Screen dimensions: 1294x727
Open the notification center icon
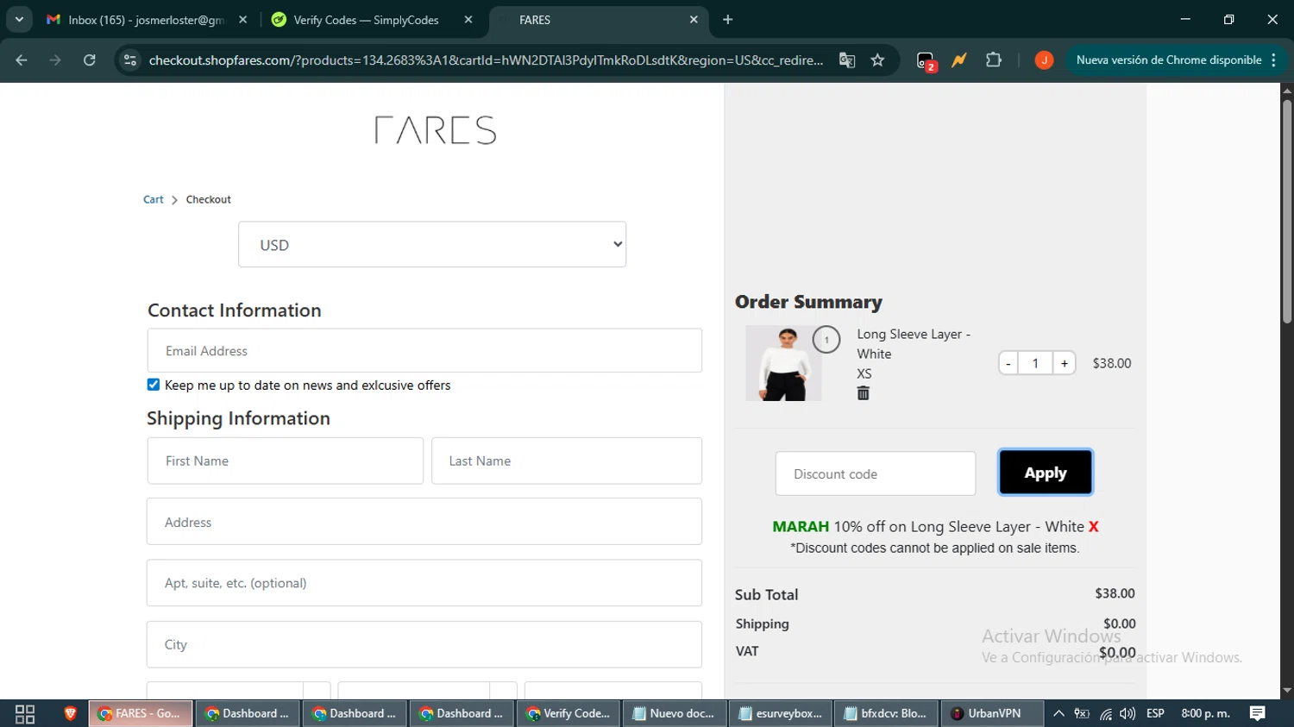pos(1258,713)
